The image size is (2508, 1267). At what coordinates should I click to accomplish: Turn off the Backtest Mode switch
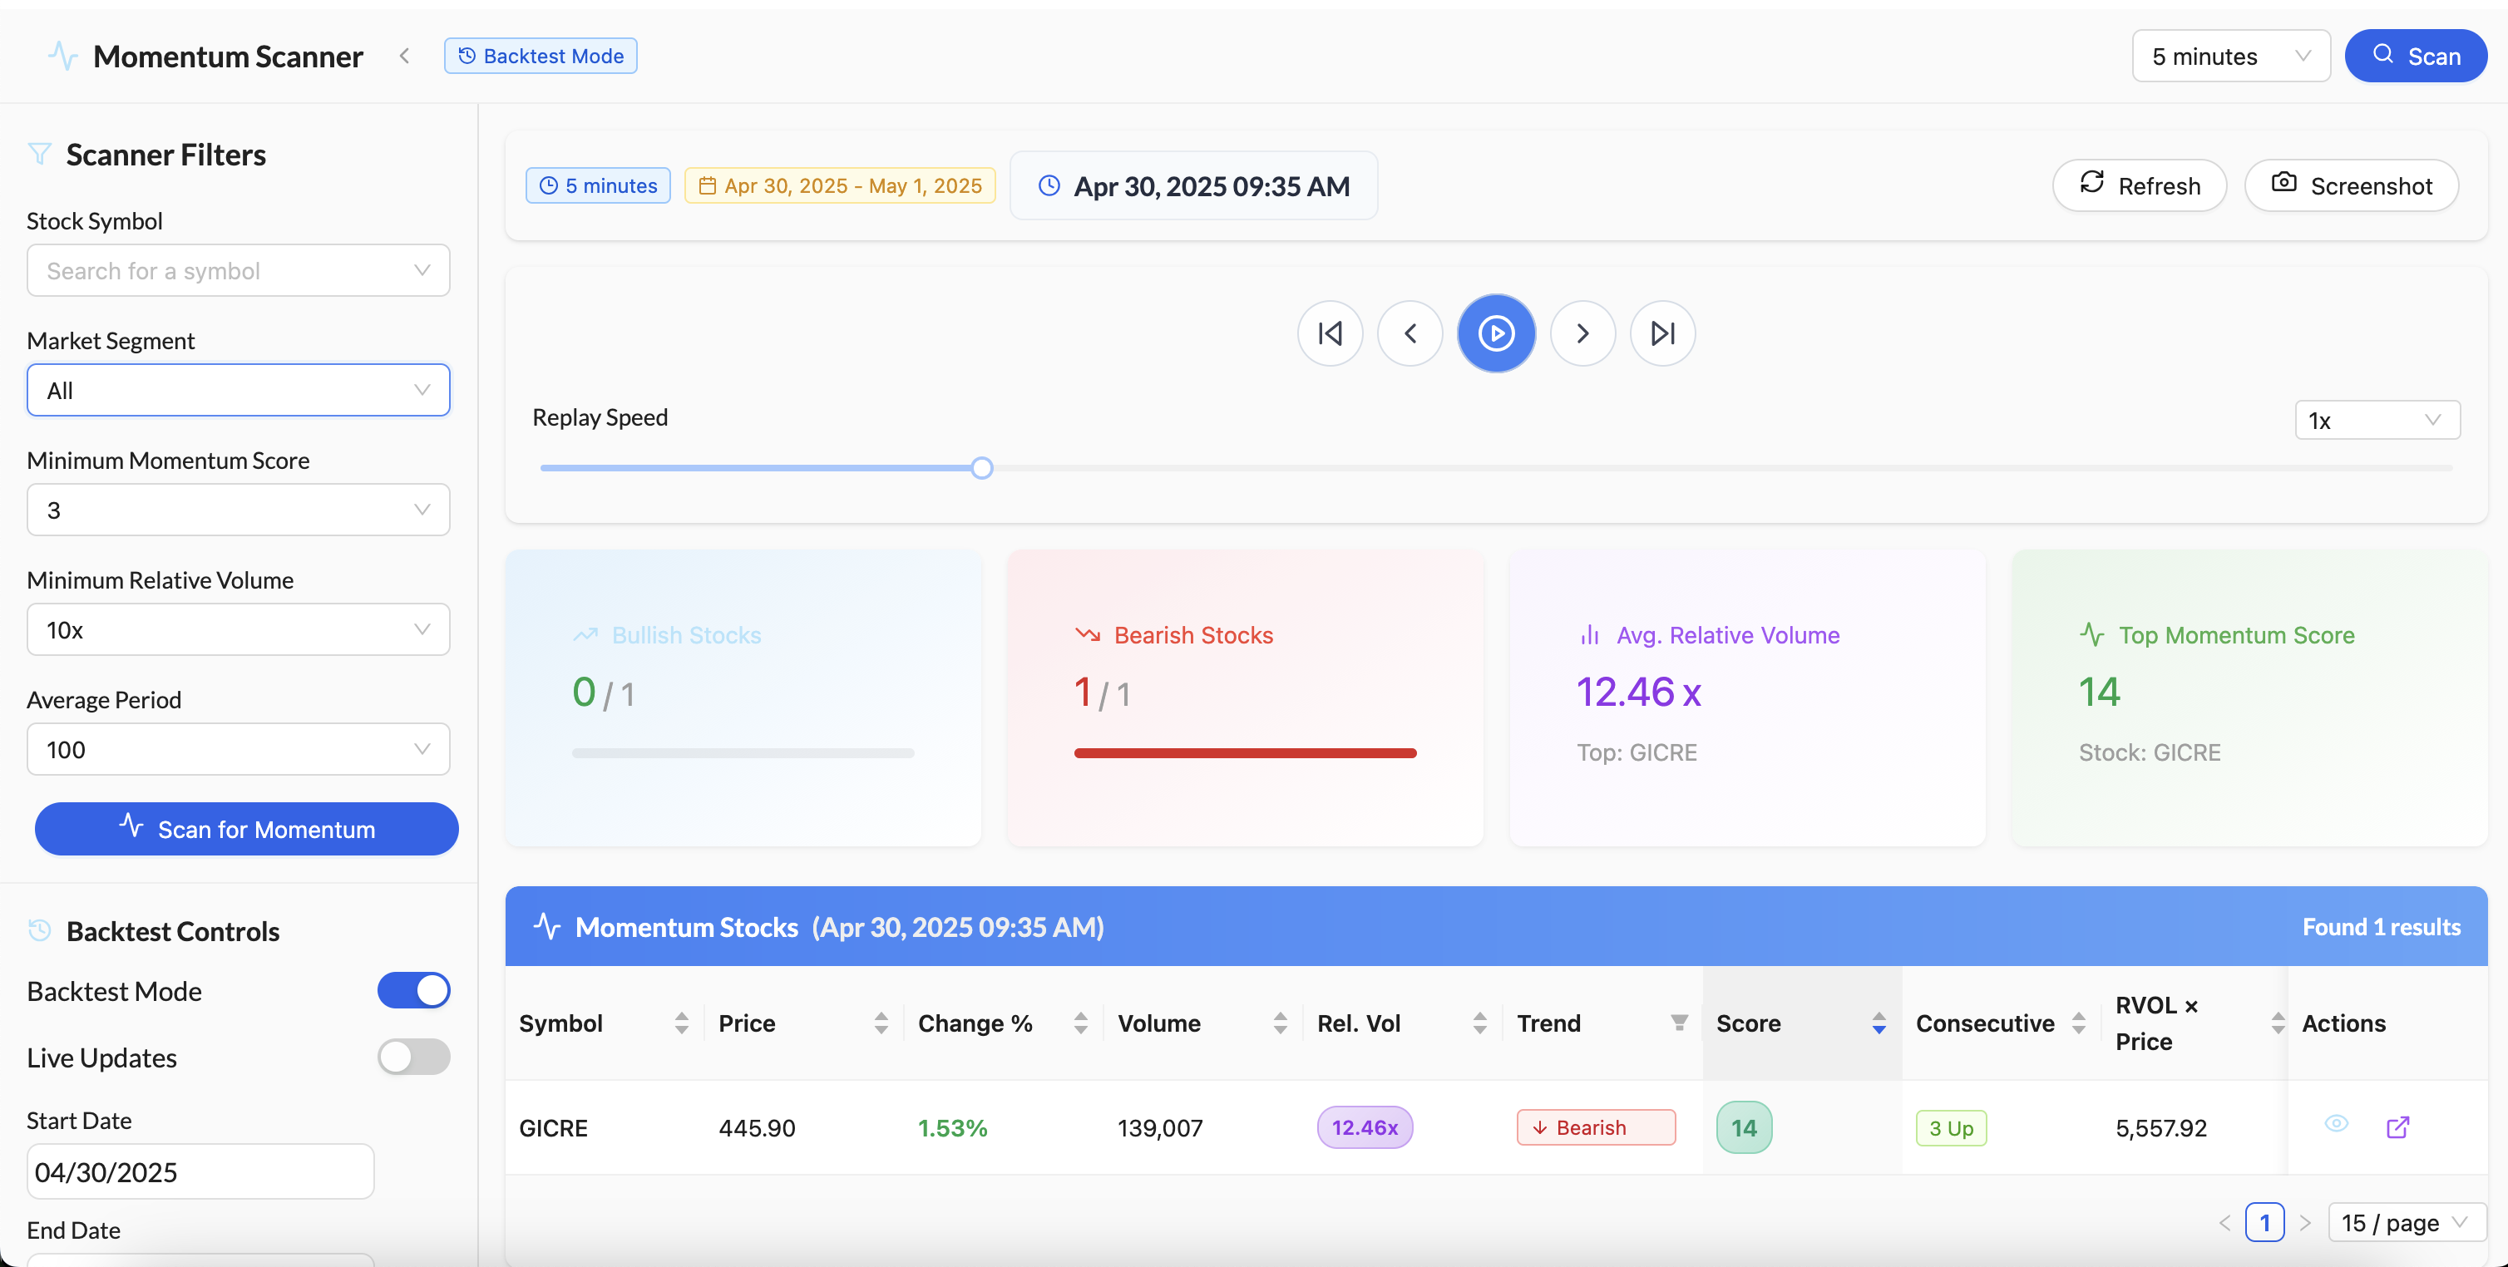coord(414,991)
